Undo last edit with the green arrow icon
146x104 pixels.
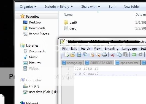pyautogui.click(x=134, y=54)
